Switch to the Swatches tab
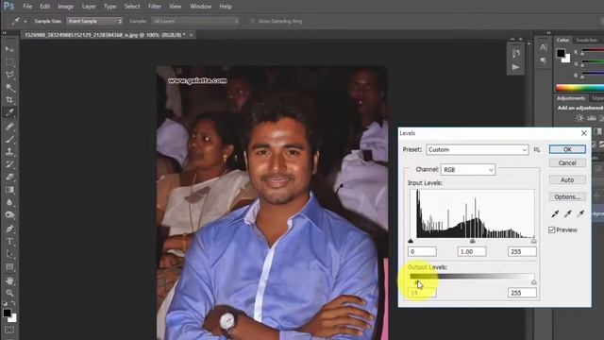The image size is (604, 340). (x=587, y=40)
